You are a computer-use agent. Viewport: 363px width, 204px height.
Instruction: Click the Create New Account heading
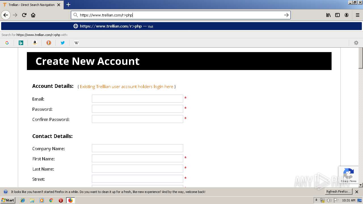(87, 61)
